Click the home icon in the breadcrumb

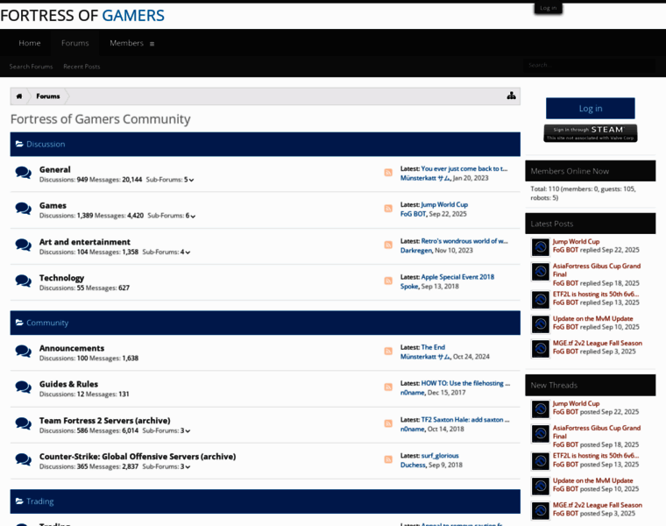(x=19, y=96)
